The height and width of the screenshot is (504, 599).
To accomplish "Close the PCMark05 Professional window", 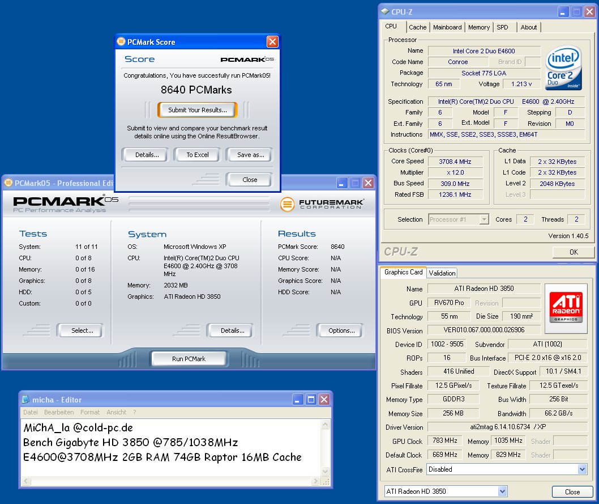I will tap(368, 183).
